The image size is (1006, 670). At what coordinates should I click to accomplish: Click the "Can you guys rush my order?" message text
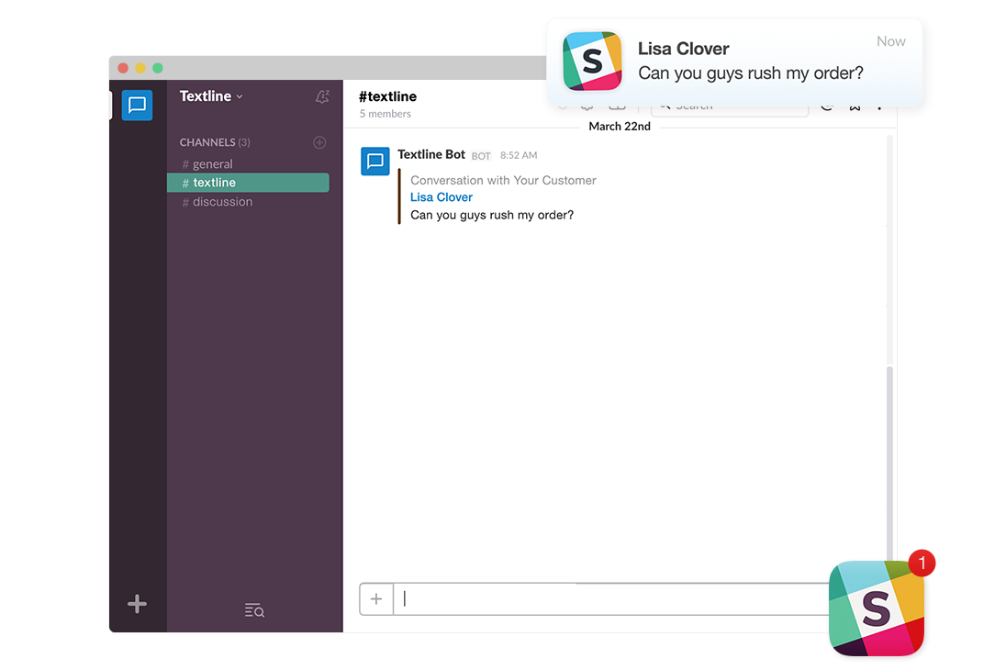point(492,215)
